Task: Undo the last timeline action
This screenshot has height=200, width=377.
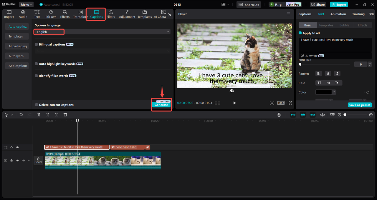Action: pos(21,115)
